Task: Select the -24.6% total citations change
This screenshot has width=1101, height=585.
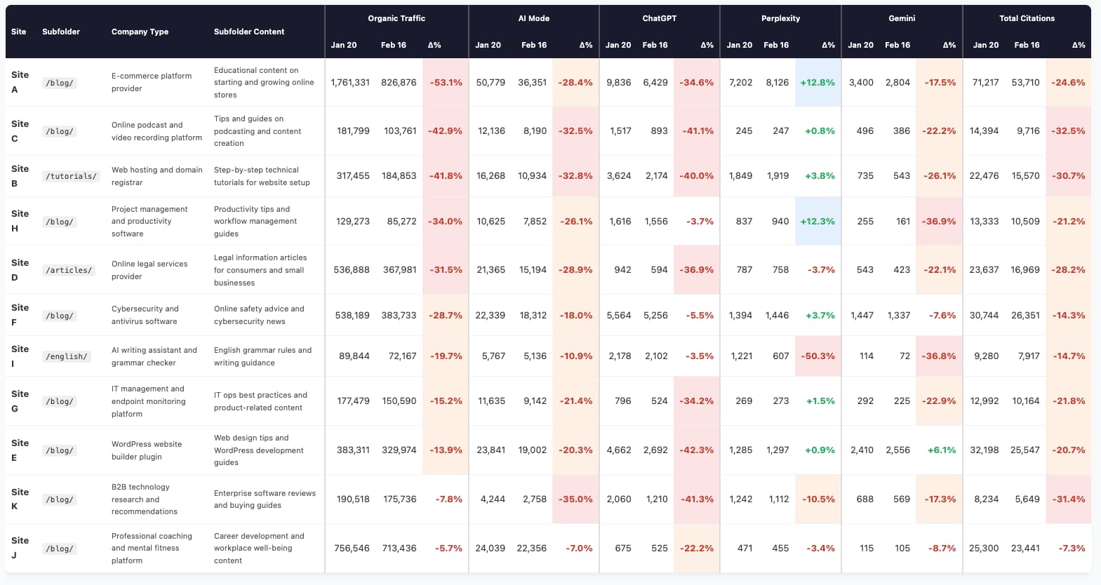Action: [1068, 82]
